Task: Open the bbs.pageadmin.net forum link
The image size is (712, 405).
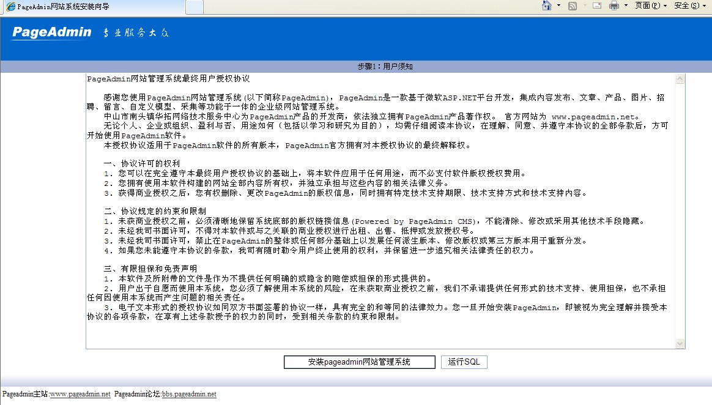Action: tap(189, 395)
